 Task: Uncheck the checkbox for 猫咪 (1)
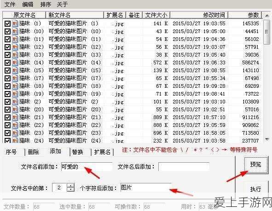[7, 24]
